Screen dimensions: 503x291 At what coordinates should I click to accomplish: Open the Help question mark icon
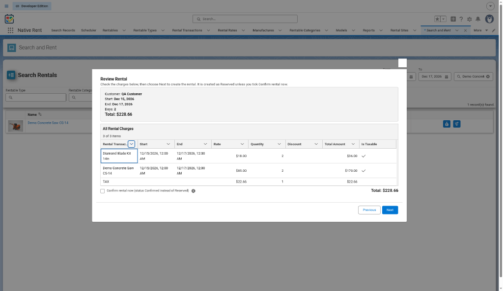coord(461,19)
